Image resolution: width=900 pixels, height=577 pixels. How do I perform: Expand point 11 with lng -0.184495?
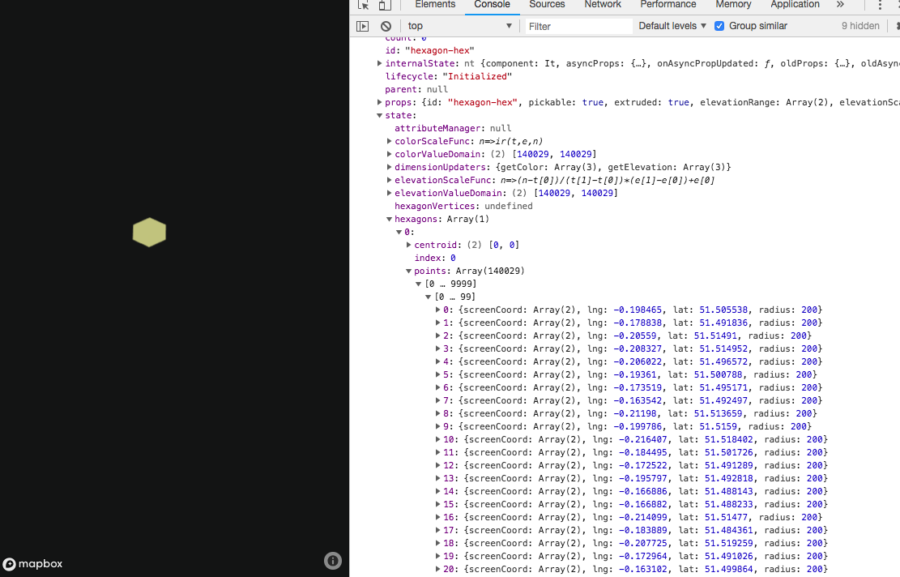pyautogui.click(x=438, y=452)
